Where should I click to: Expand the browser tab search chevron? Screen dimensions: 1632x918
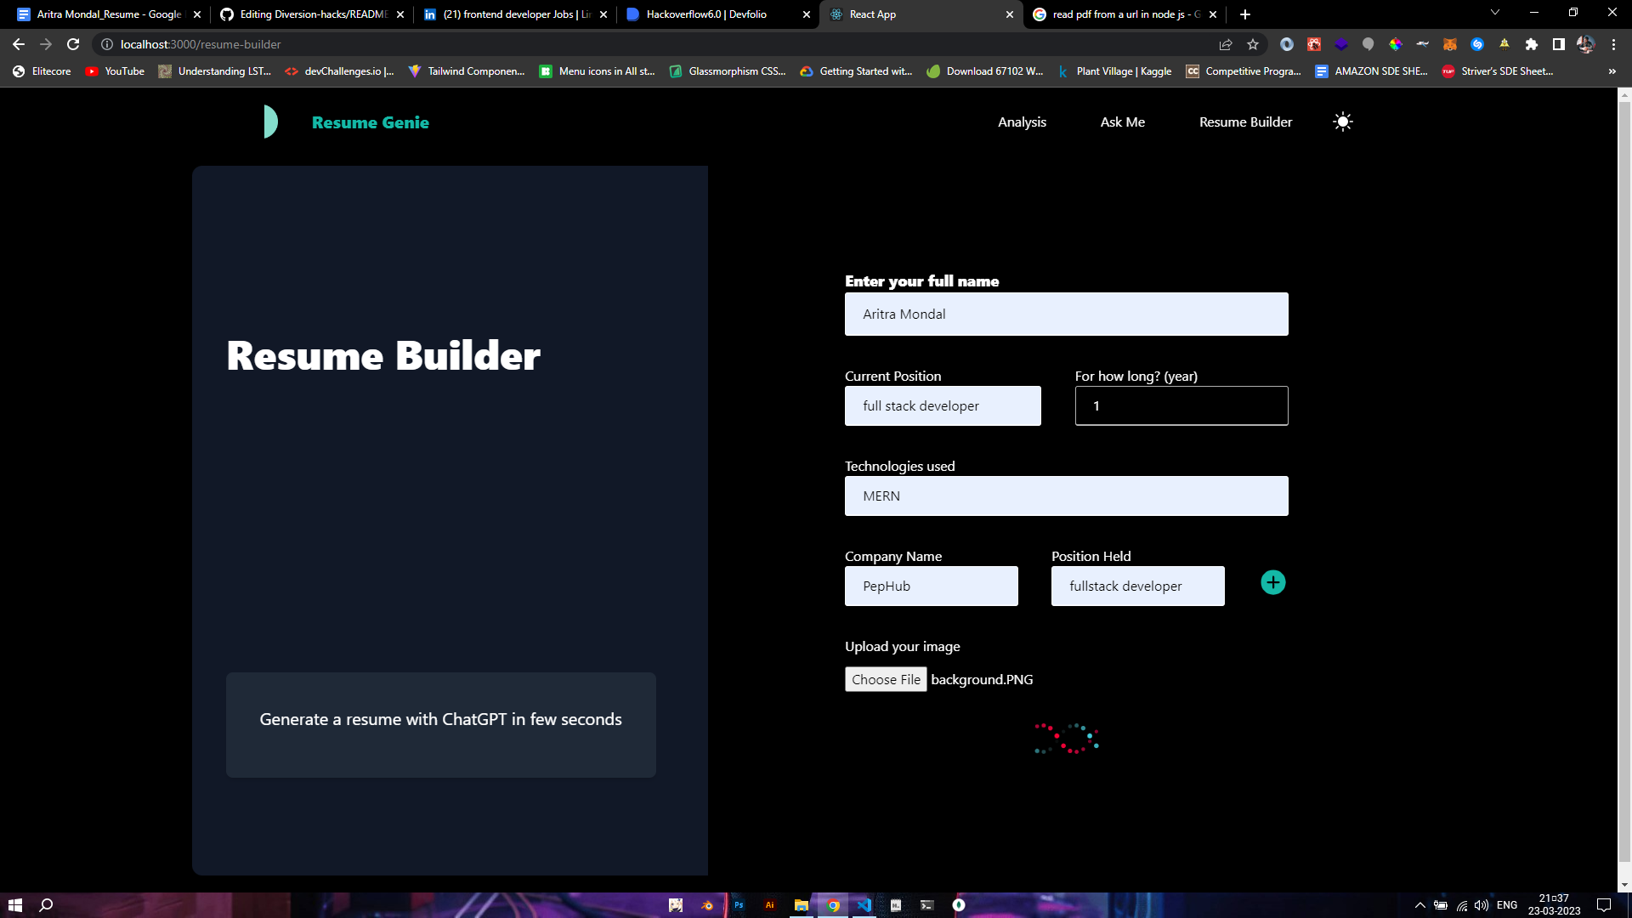(x=1494, y=14)
